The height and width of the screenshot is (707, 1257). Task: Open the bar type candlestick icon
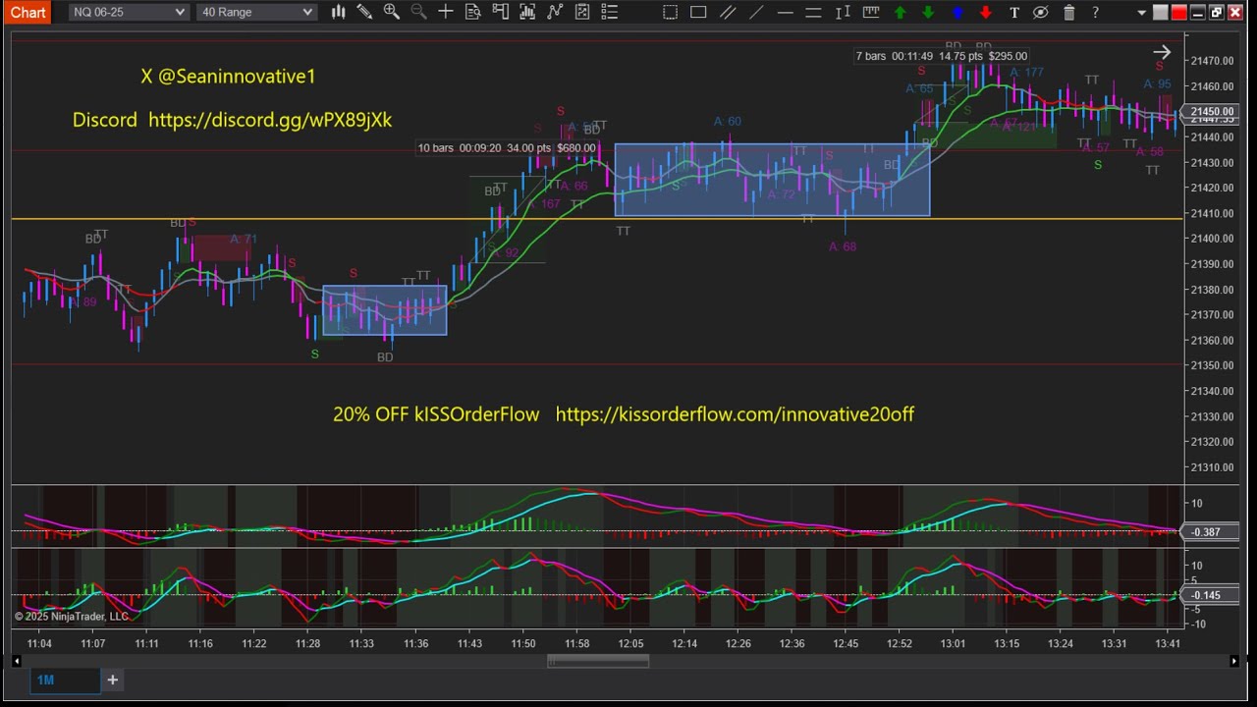[x=338, y=12]
